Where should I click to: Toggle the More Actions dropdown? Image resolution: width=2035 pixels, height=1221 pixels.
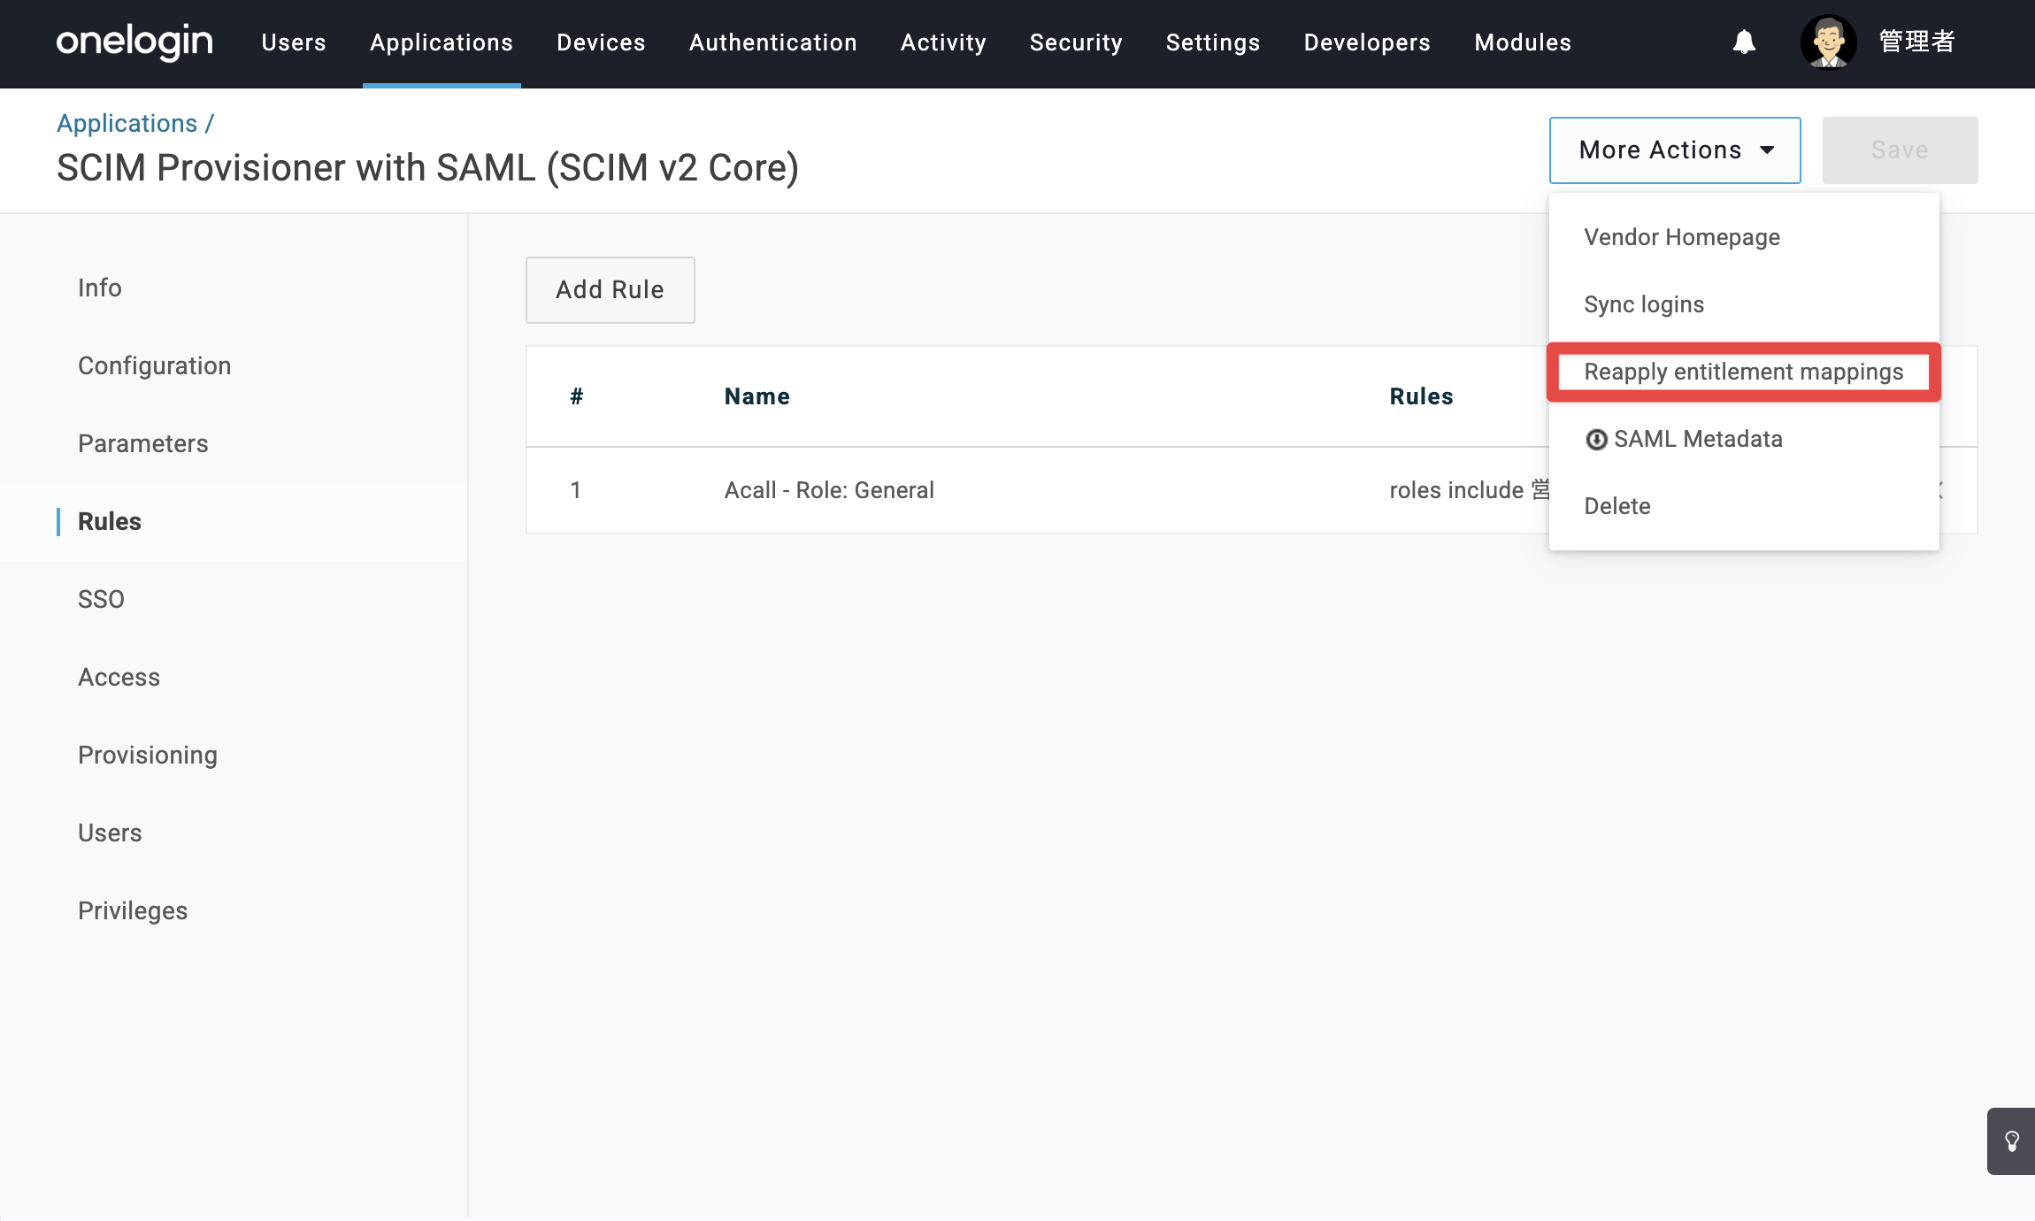1675,150
